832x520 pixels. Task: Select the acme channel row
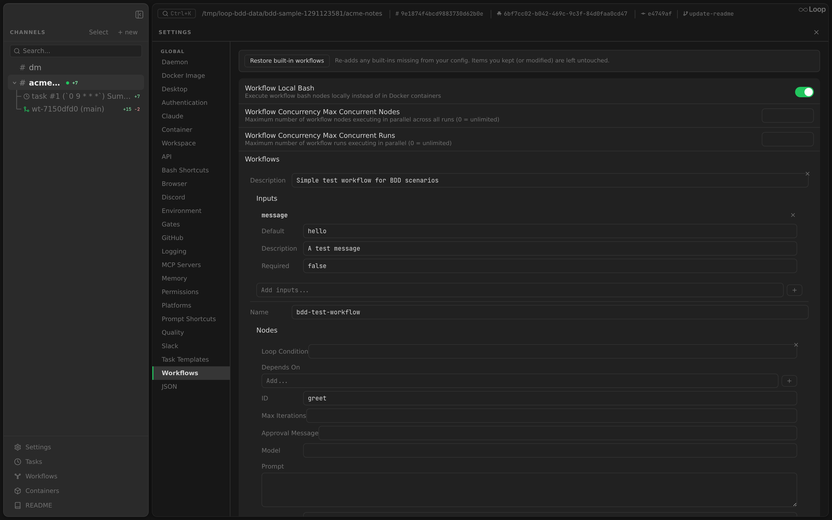coord(76,83)
